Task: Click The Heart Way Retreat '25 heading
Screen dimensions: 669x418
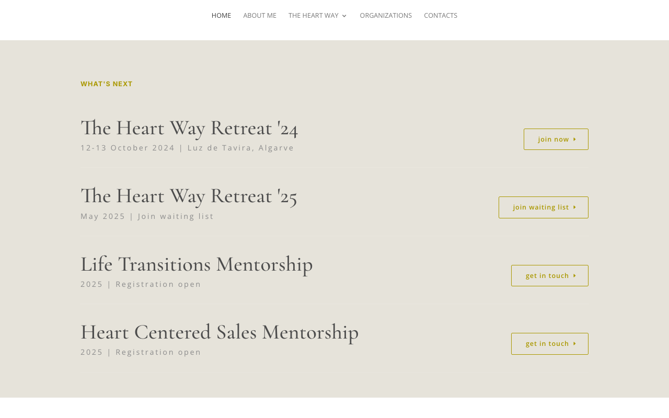Action: point(189,196)
